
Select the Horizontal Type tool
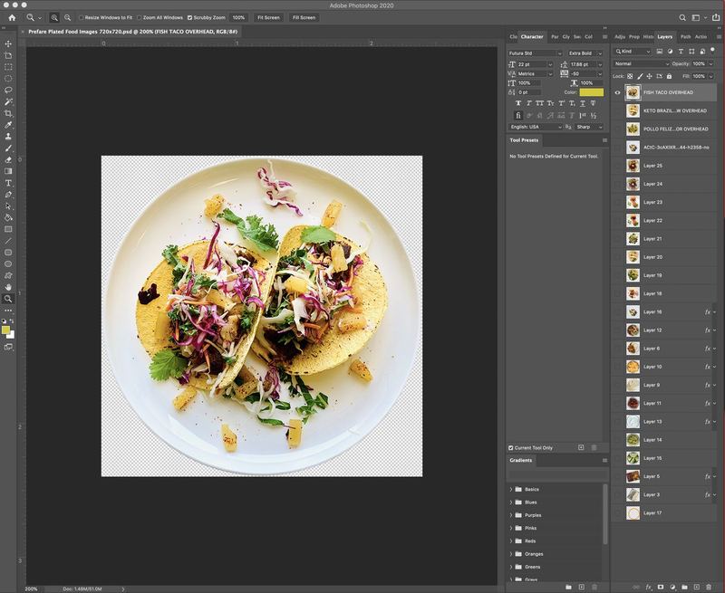[8, 183]
